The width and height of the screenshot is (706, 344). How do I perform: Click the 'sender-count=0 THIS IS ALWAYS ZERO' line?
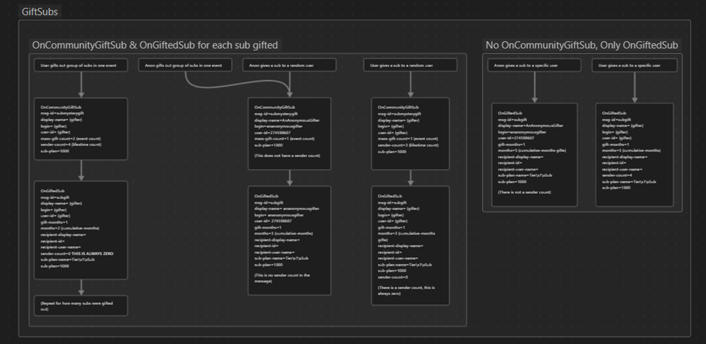pyautogui.click(x=77, y=254)
